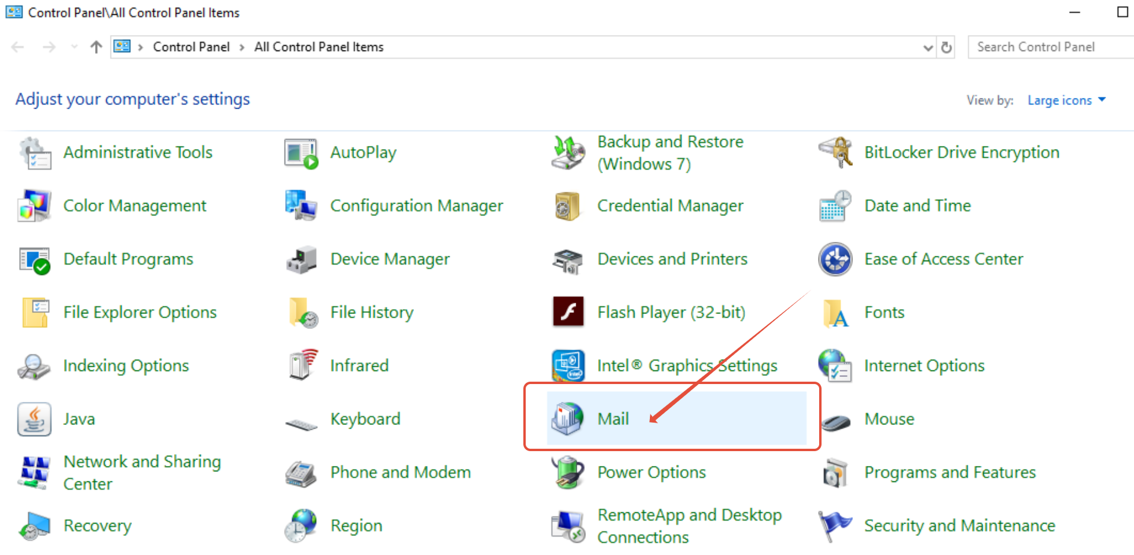
Task: Open the Fonts link text
Action: [884, 312]
